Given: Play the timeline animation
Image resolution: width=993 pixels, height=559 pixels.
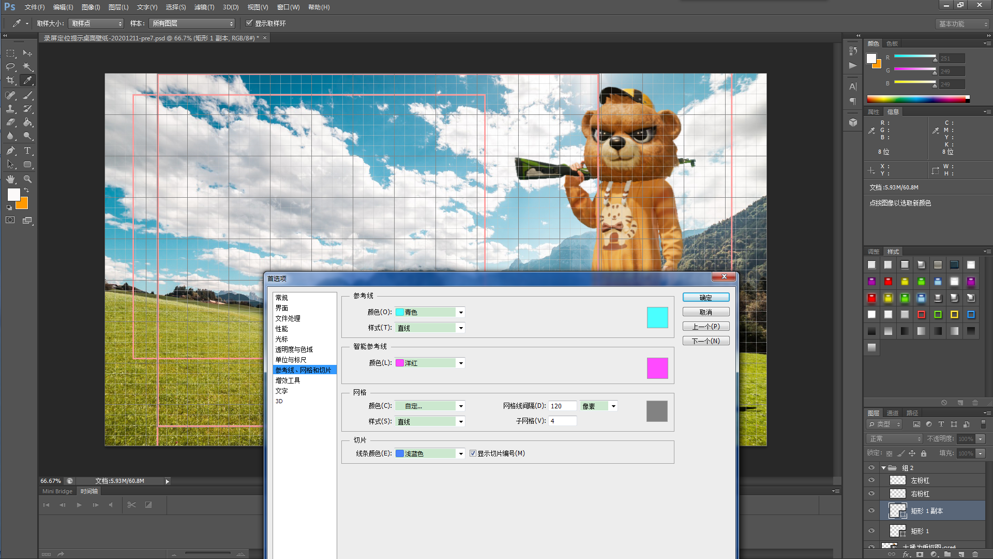Looking at the screenshot, I should point(79,505).
